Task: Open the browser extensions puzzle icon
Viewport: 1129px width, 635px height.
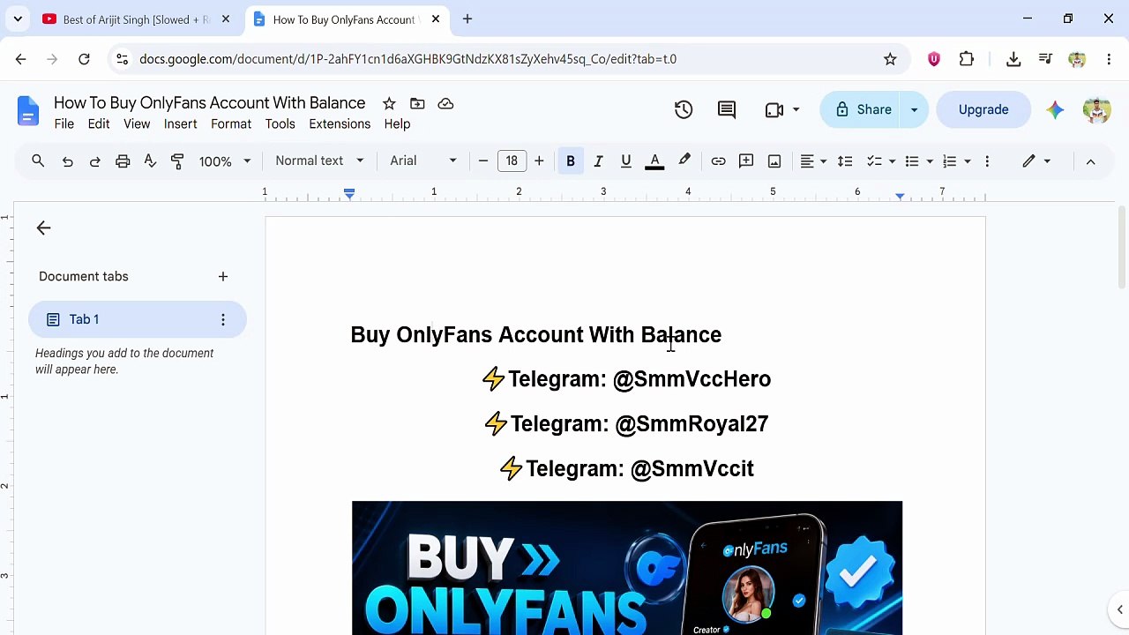Action: 967,59
